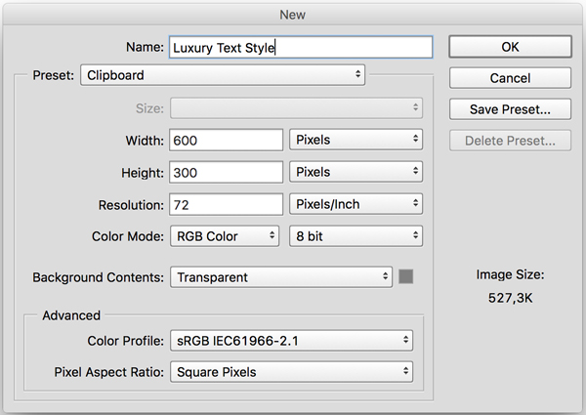Click the Width input field
Image resolution: width=586 pixels, height=415 pixels.
[226, 140]
